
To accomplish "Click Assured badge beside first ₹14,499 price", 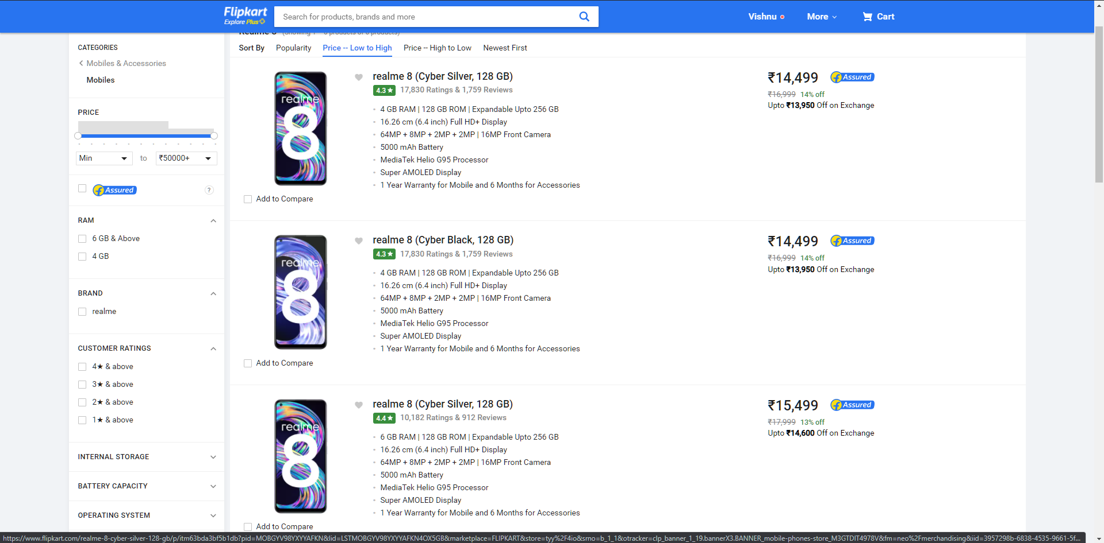I will tap(852, 77).
